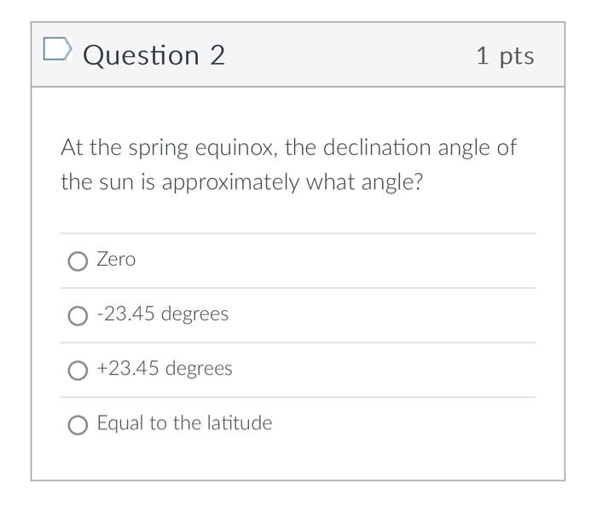
Task: Click the '1 pts' points indicator
Action: click(505, 56)
